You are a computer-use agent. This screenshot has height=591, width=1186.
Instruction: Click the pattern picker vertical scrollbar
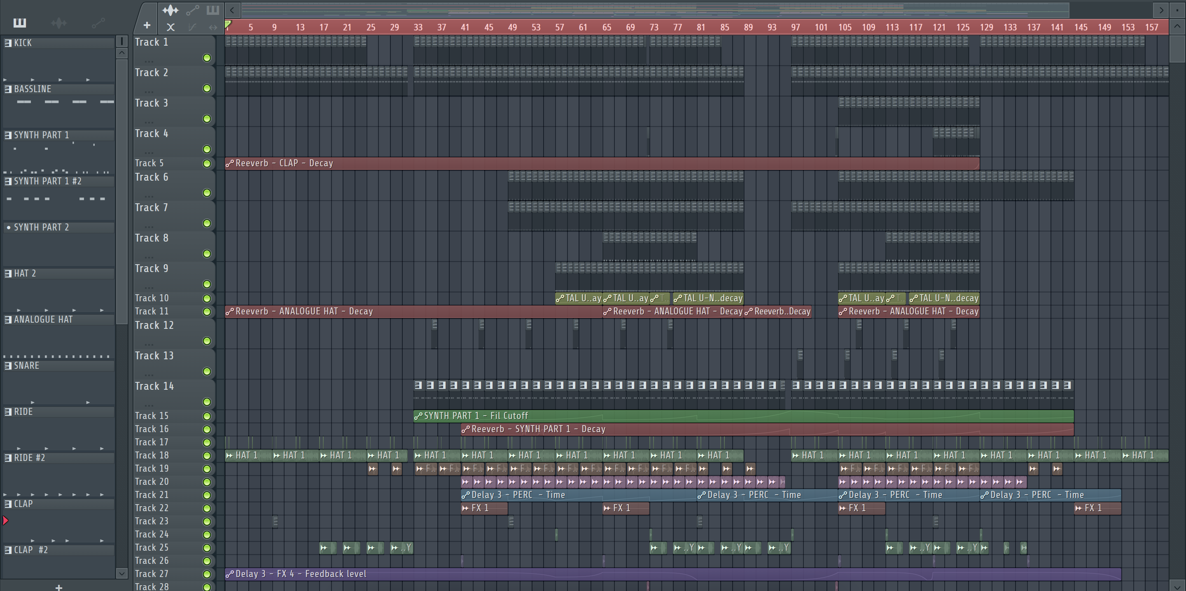click(x=121, y=191)
